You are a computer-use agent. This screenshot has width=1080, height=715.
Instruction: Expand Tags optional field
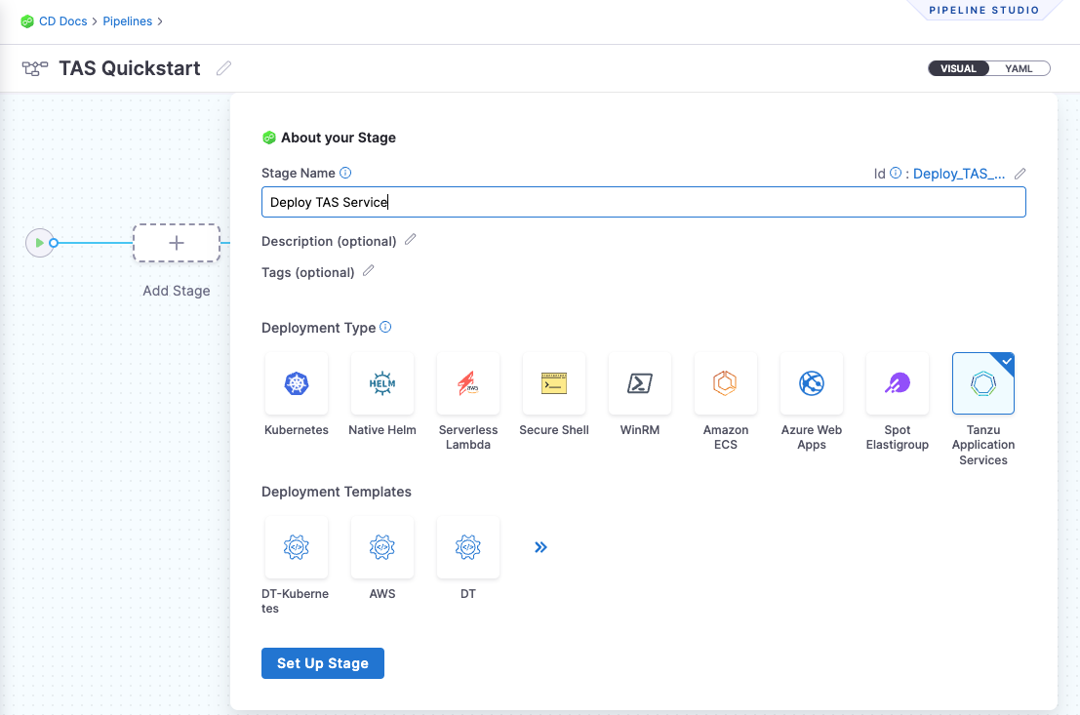pyautogui.click(x=369, y=271)
